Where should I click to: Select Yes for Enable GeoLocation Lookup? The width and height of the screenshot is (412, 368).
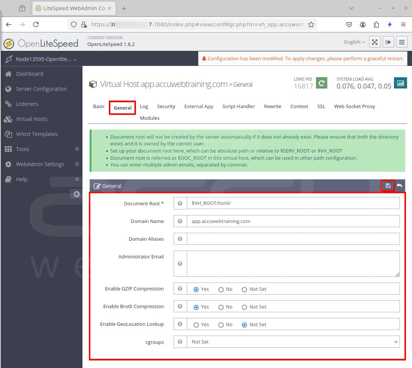pyautogui.click(x=196, y=325)
